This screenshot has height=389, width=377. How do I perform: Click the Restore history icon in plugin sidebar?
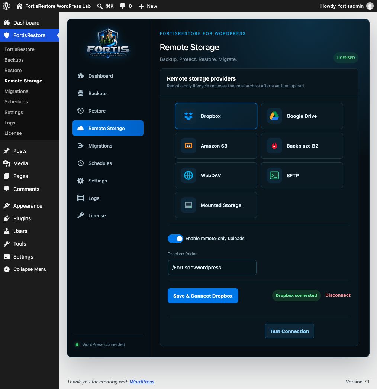coord(81,111)
